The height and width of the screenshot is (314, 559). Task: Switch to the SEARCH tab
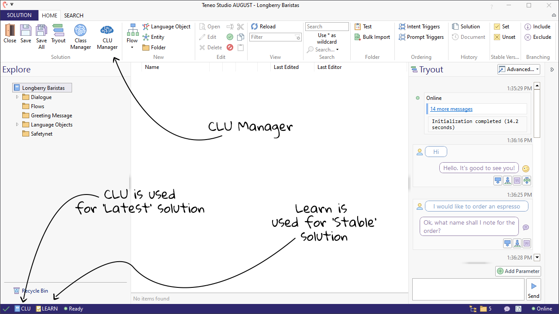(74, 15)
